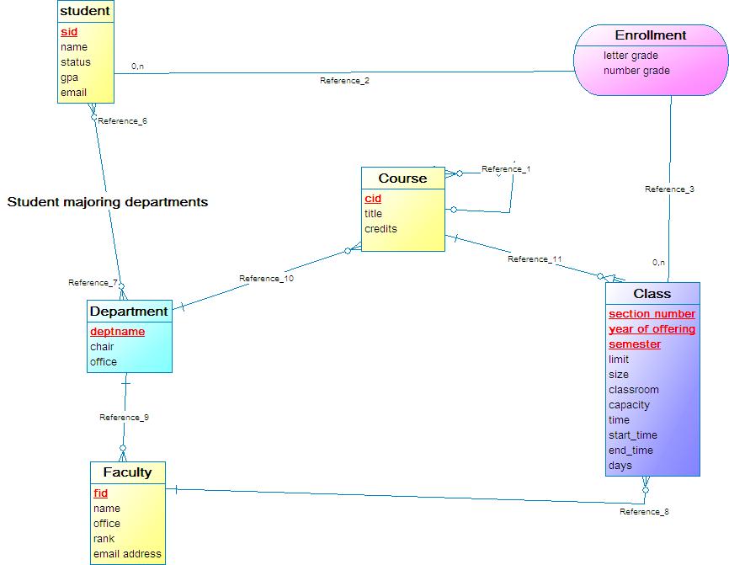Click the Enrollment entity header
729x565 pixels.
coord(650,35)
